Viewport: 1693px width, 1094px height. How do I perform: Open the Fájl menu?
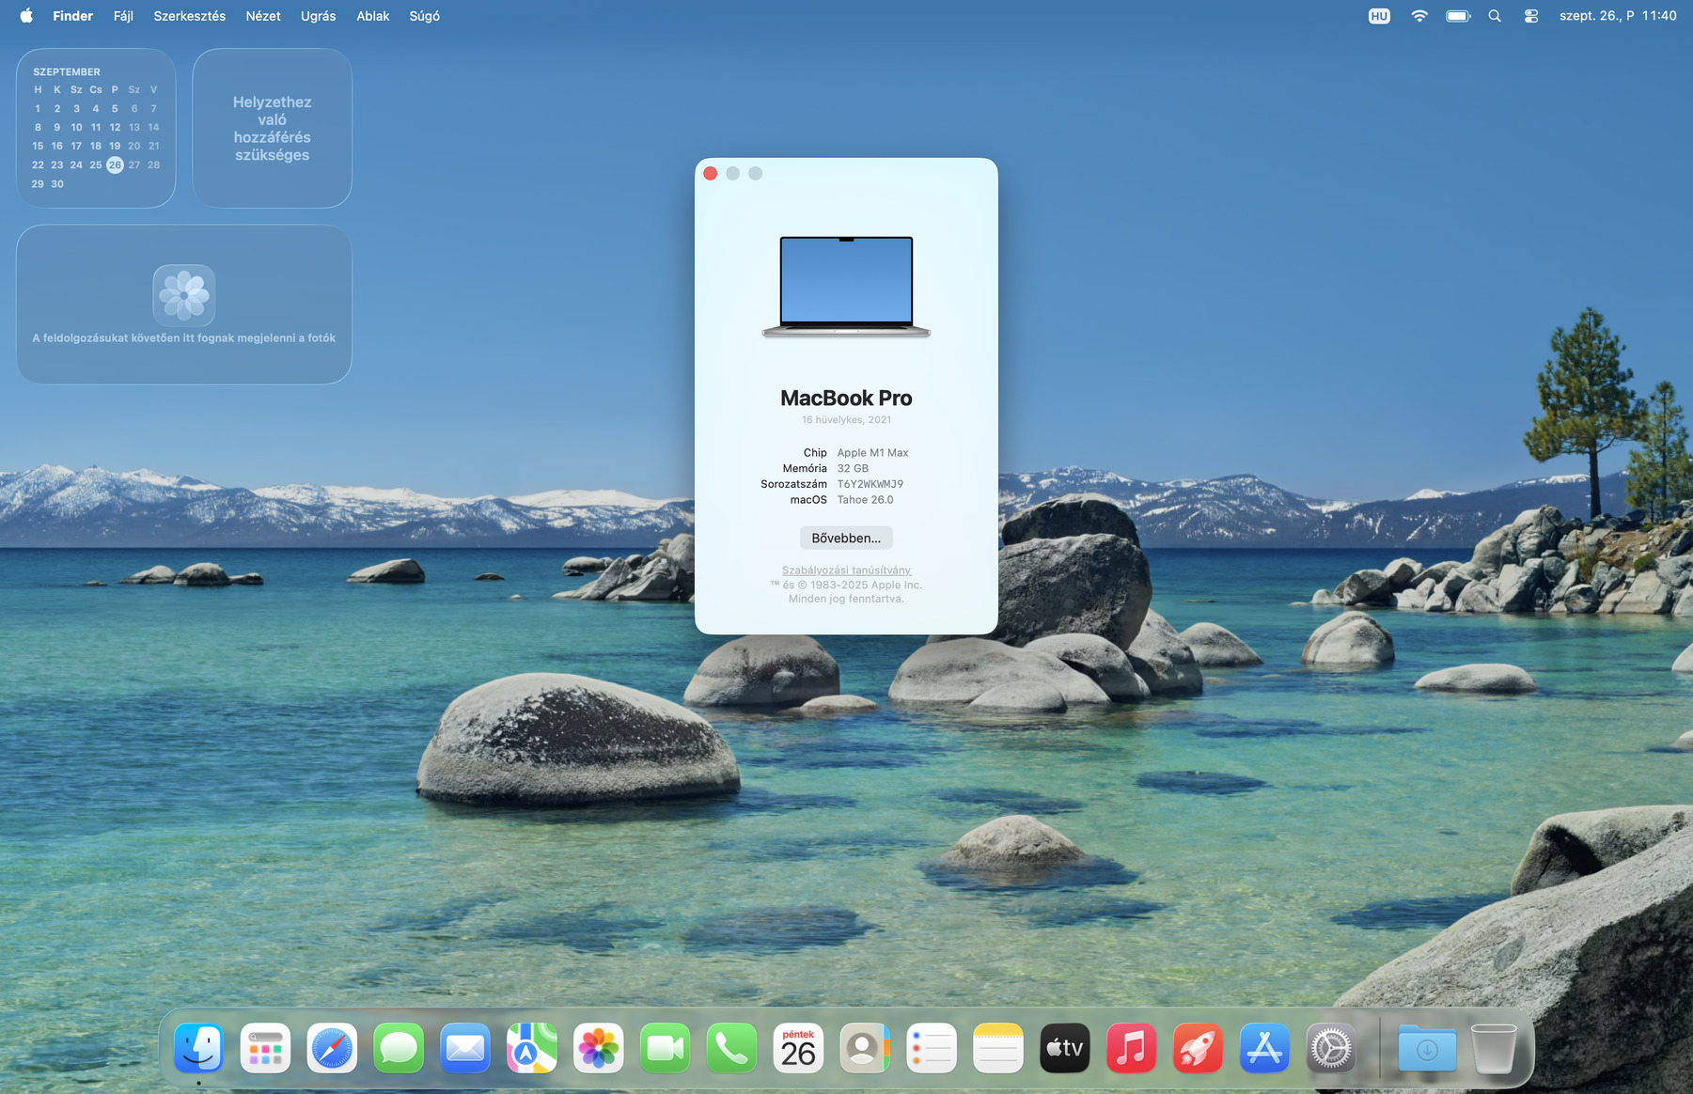pos(123,16)
